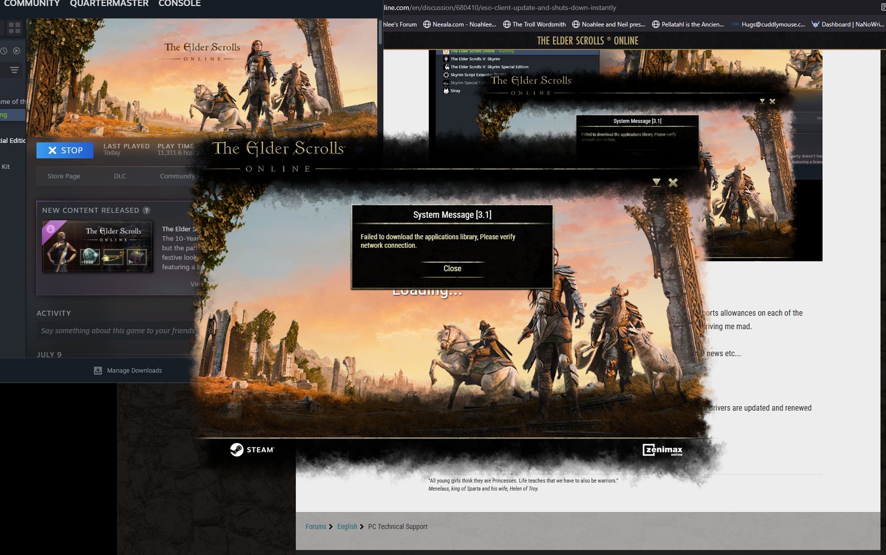Click the browser address bar URL
The width and height of the screenshot is (886, 555).
pyautogui.click(x=500, y=7)
